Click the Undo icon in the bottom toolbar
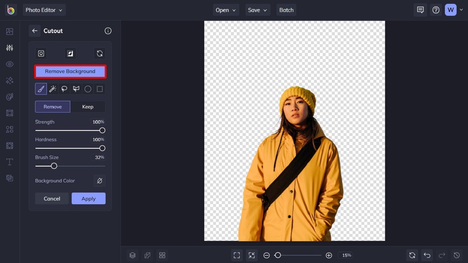 427,255
